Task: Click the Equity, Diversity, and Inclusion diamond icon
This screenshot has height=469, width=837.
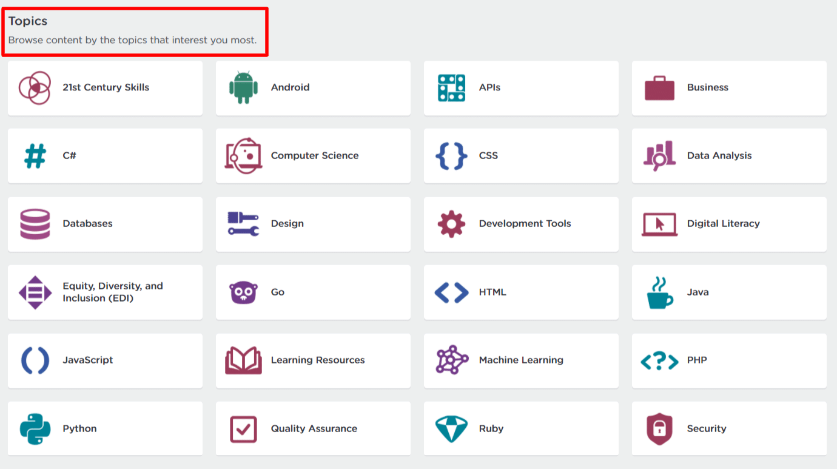Action: pyautogui.click(x=35, y=292)
